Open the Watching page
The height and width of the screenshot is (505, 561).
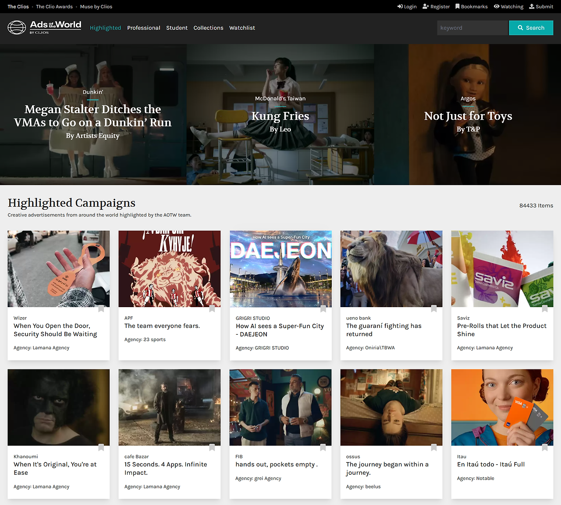point(508,7)
